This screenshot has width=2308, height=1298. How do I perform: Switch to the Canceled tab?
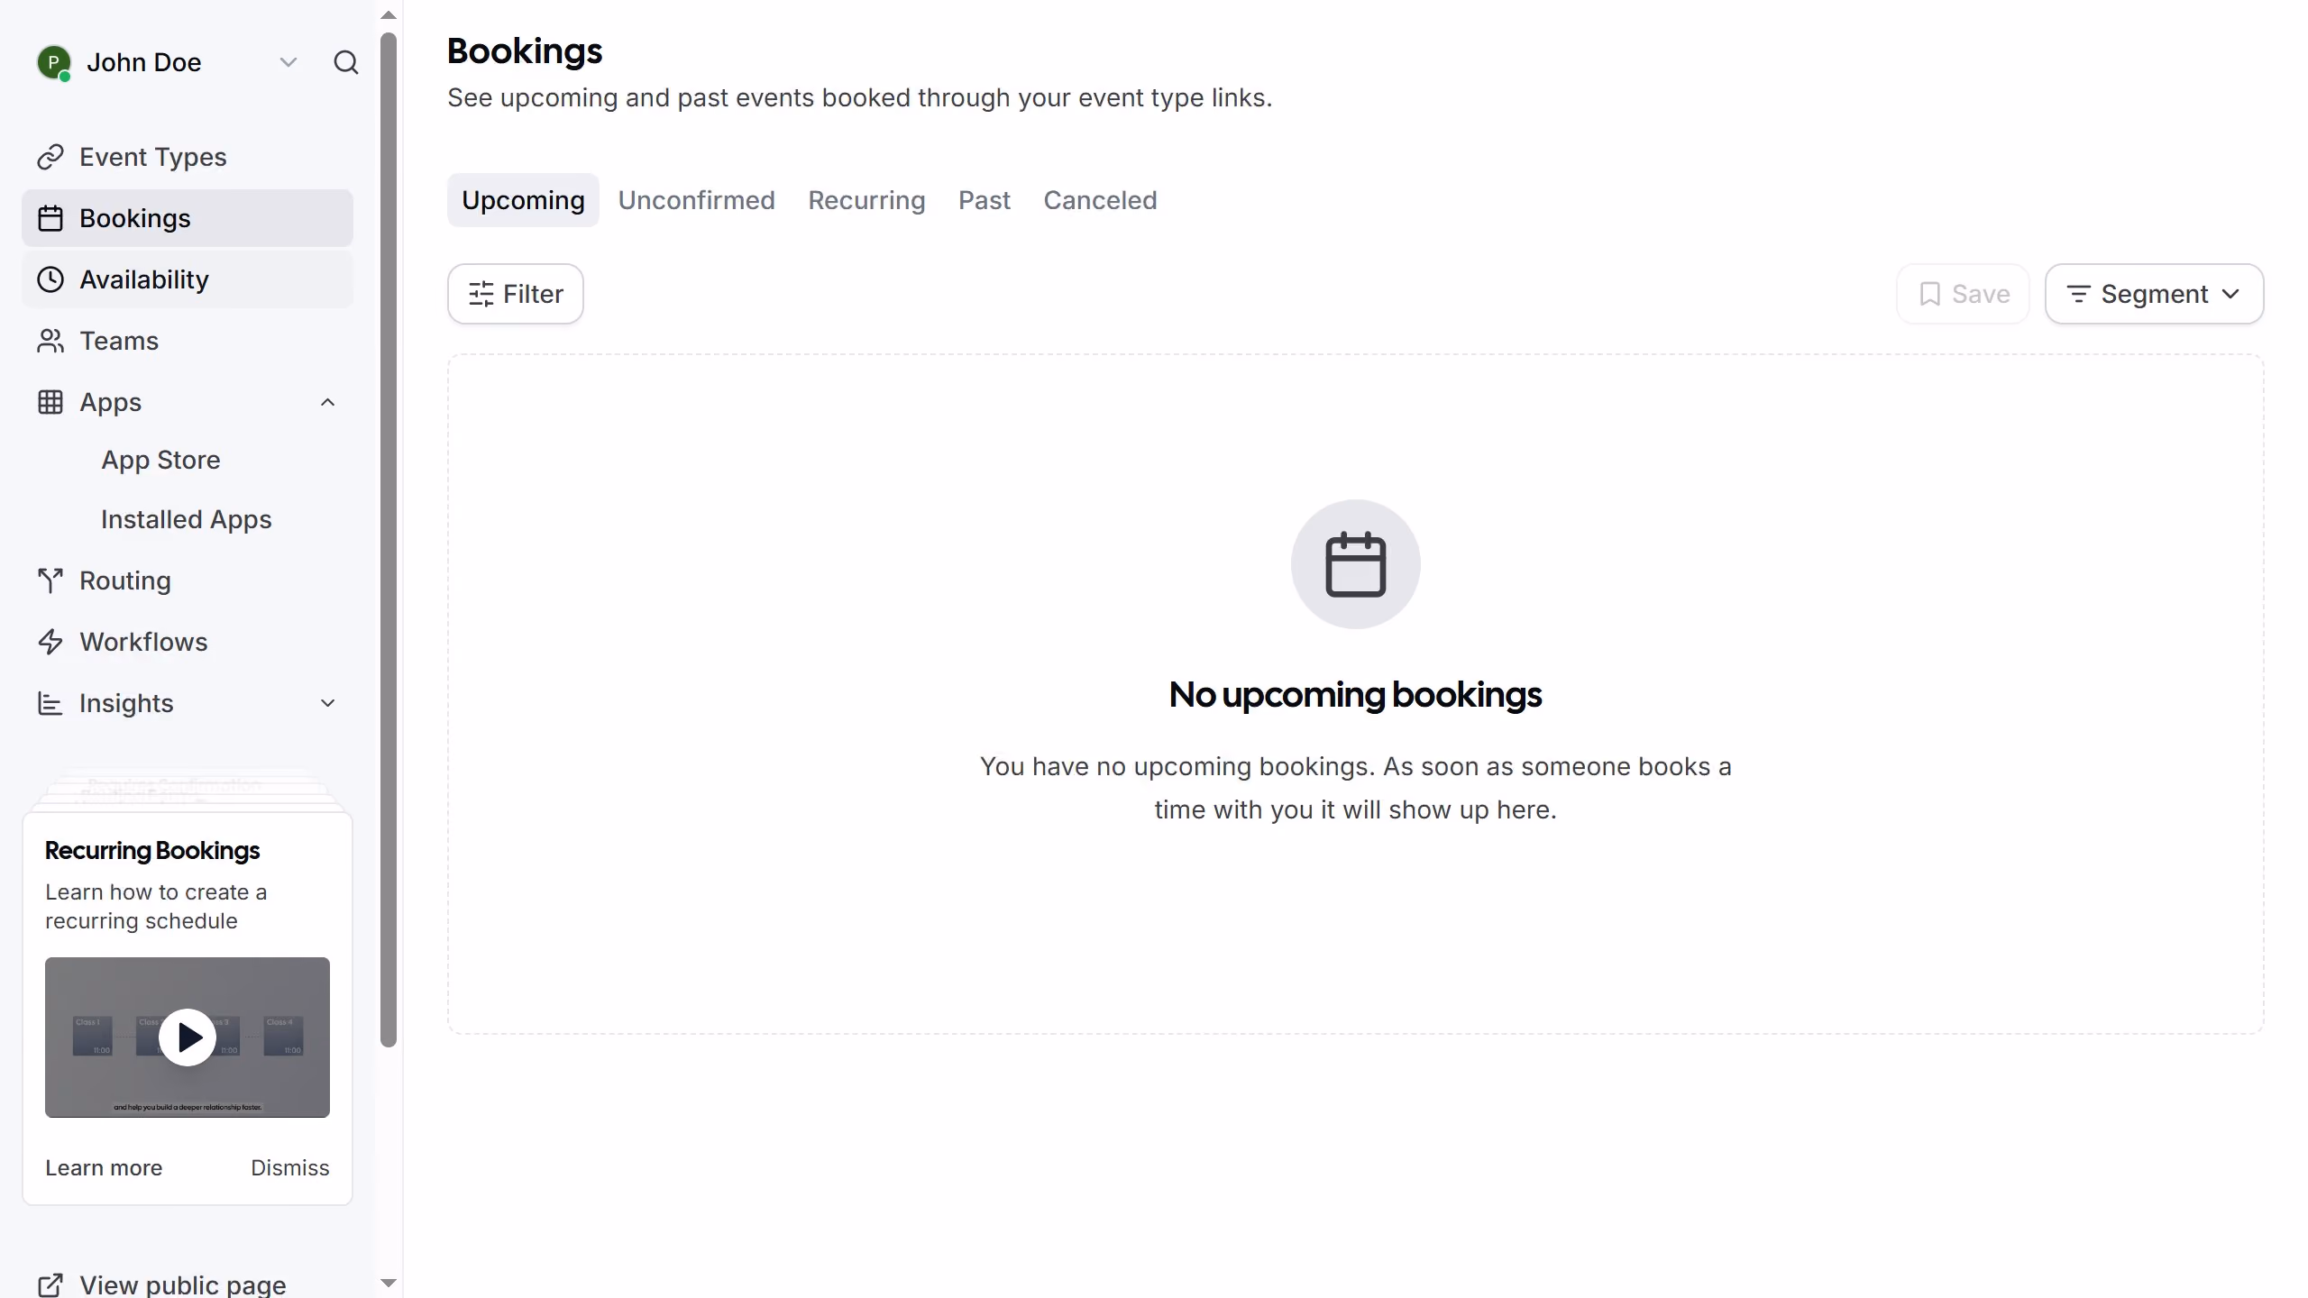click(1100, 200)
